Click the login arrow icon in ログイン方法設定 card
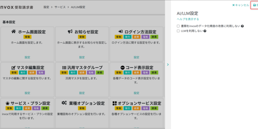Image resolution: width=258 pixels, height=129 pixels. tap(120, 32)
